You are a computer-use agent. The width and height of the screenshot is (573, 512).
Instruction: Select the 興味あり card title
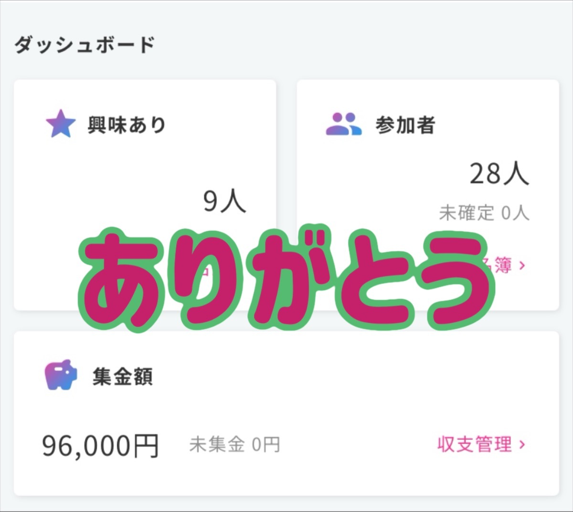click(127, 125)
